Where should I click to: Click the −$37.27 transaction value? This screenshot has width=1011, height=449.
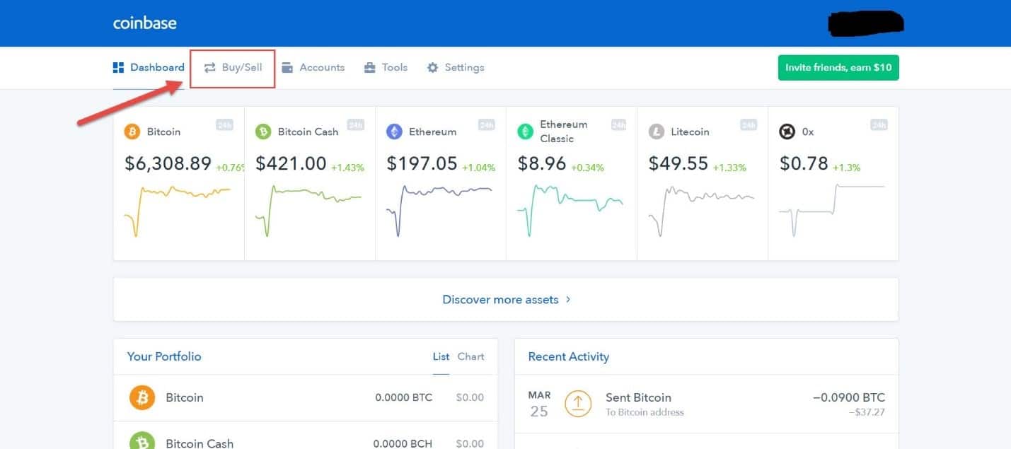(867, 412)
